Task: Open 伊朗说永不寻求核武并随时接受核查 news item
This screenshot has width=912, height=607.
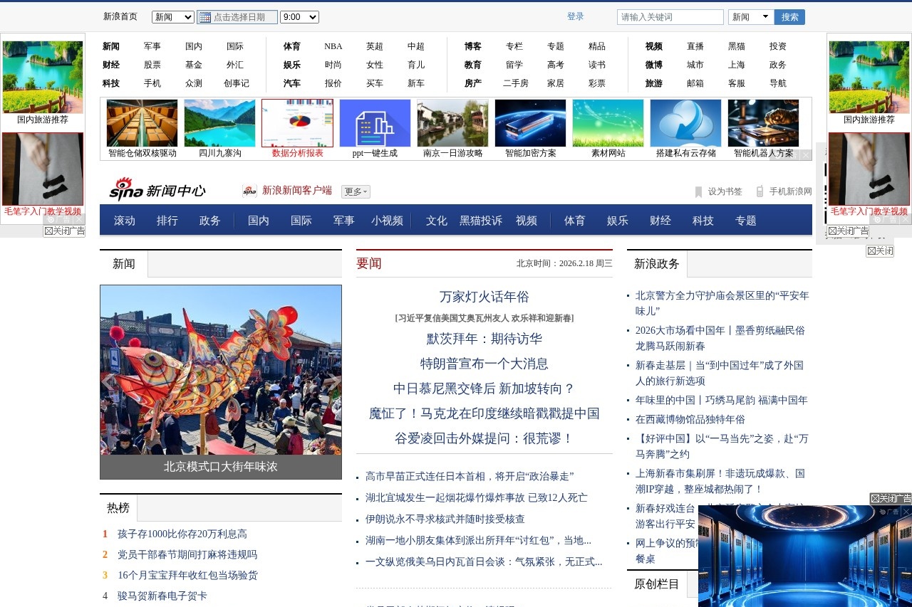Action: [445, 519]
